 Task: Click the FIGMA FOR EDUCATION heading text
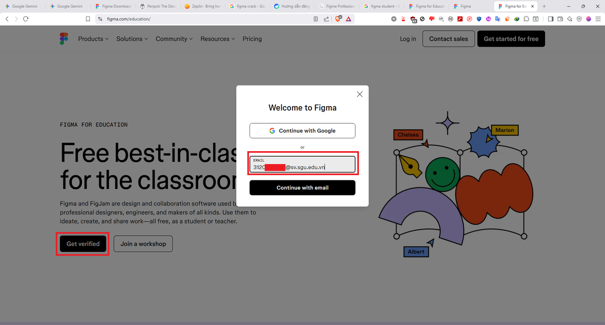click(x=94, y=125)
